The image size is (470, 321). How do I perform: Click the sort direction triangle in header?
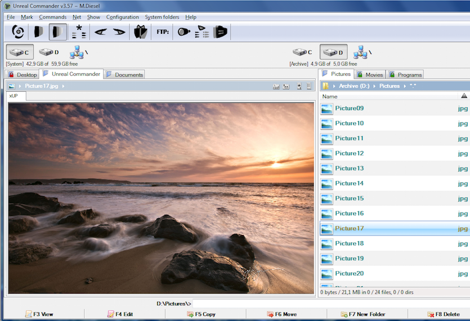tap(464, 96)
